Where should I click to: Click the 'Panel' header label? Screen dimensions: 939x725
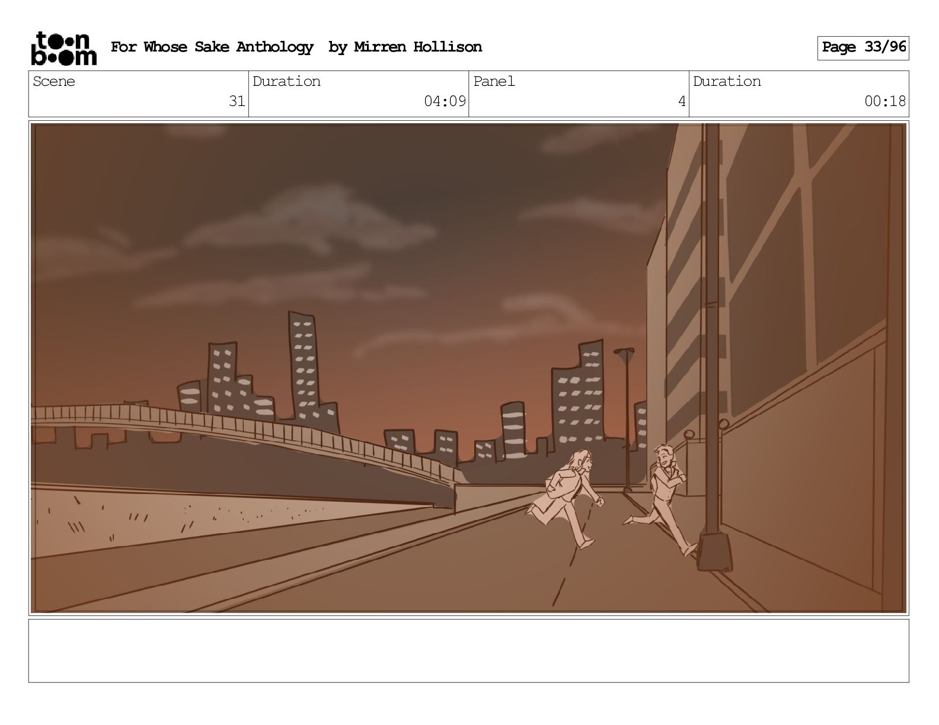point(494,82)
